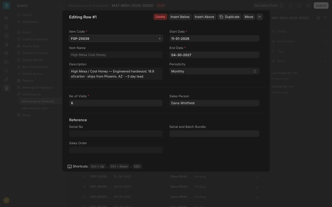Add an assignment with the Assign plus icon

coord(325,31)
